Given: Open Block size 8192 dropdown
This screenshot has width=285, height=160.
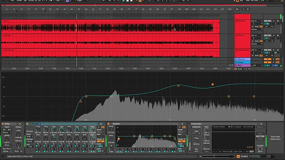Looking at the screenshot, I should click(30, 136).
